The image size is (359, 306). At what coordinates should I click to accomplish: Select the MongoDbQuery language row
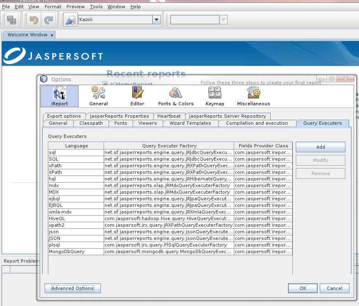(170, 252)
